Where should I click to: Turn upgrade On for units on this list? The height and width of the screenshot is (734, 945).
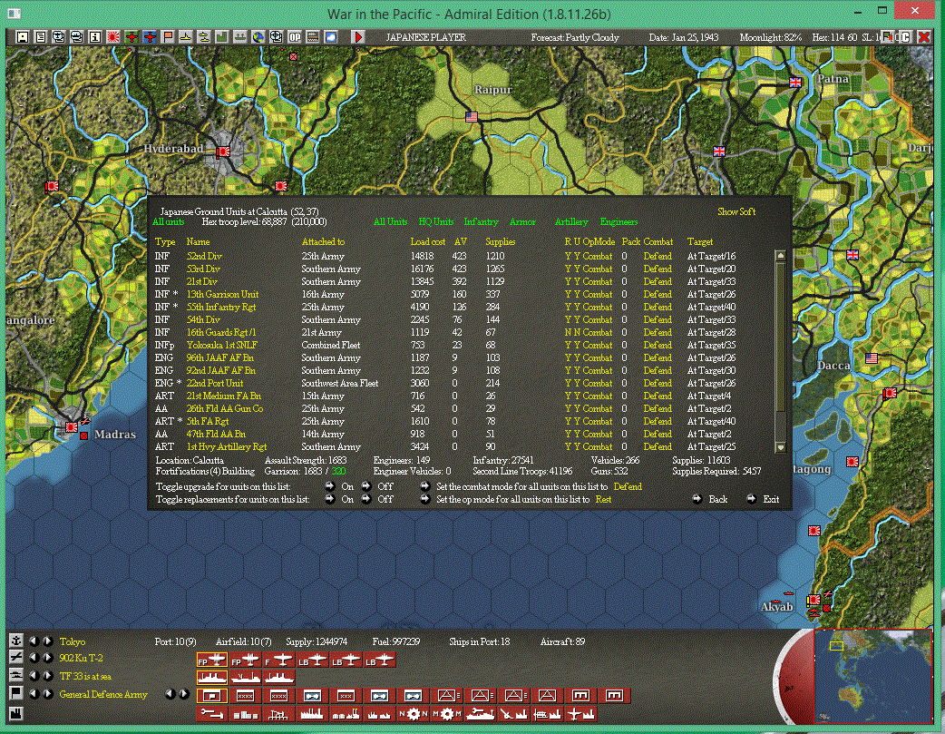(330, 486)
